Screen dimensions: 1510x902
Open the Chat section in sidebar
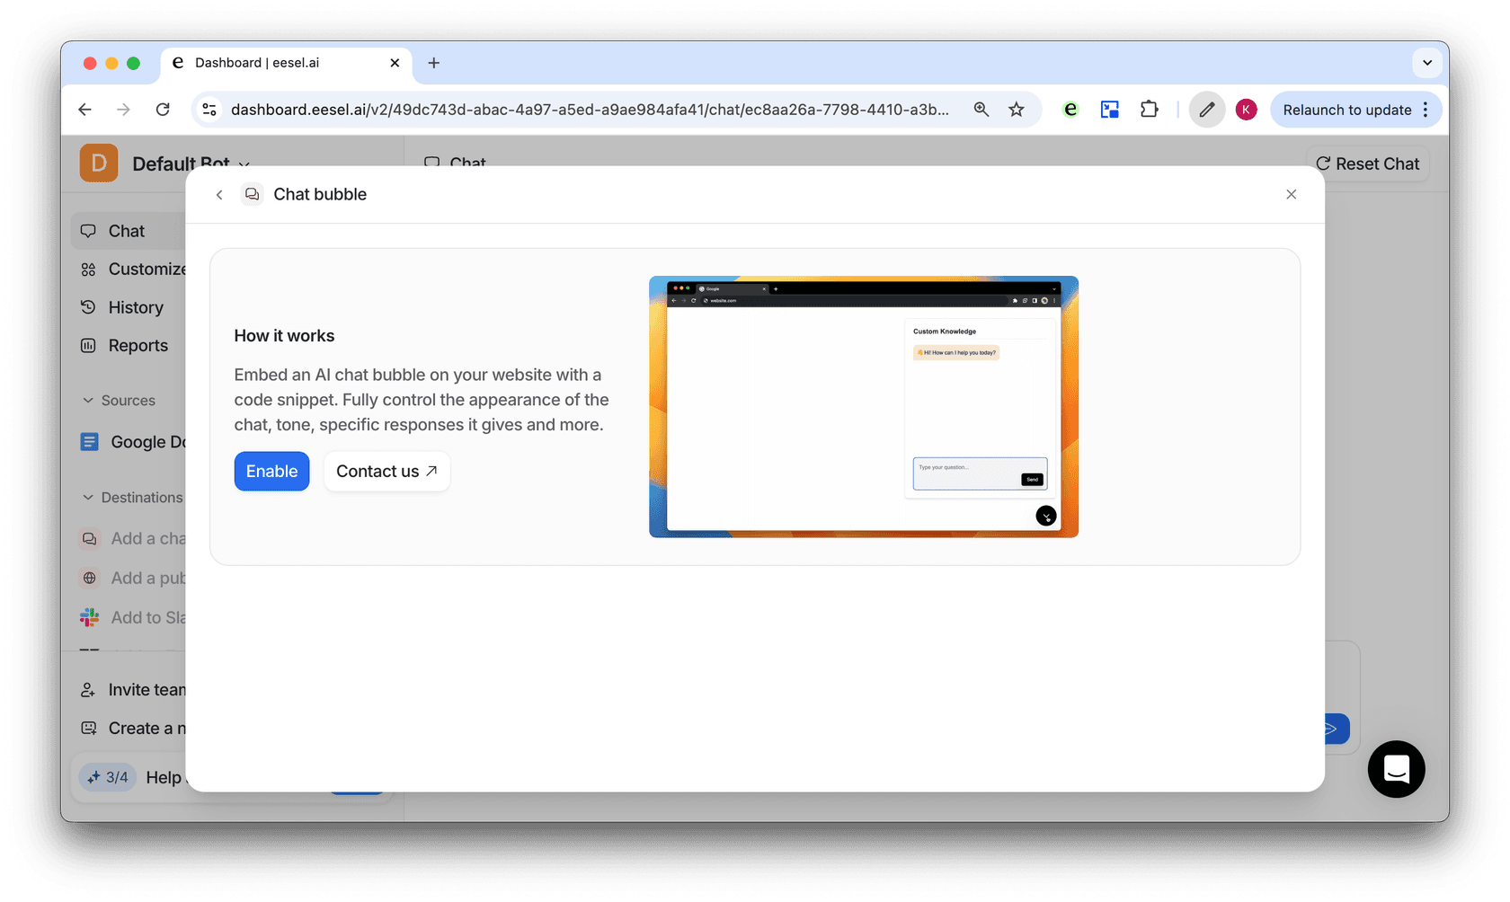pyautogui.click(x=126, y=231)
